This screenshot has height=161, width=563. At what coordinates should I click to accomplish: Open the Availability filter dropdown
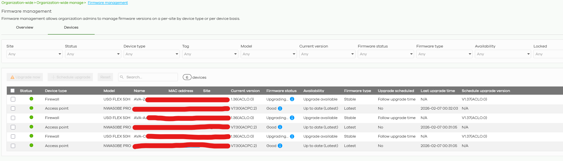[x=503, y=54]
